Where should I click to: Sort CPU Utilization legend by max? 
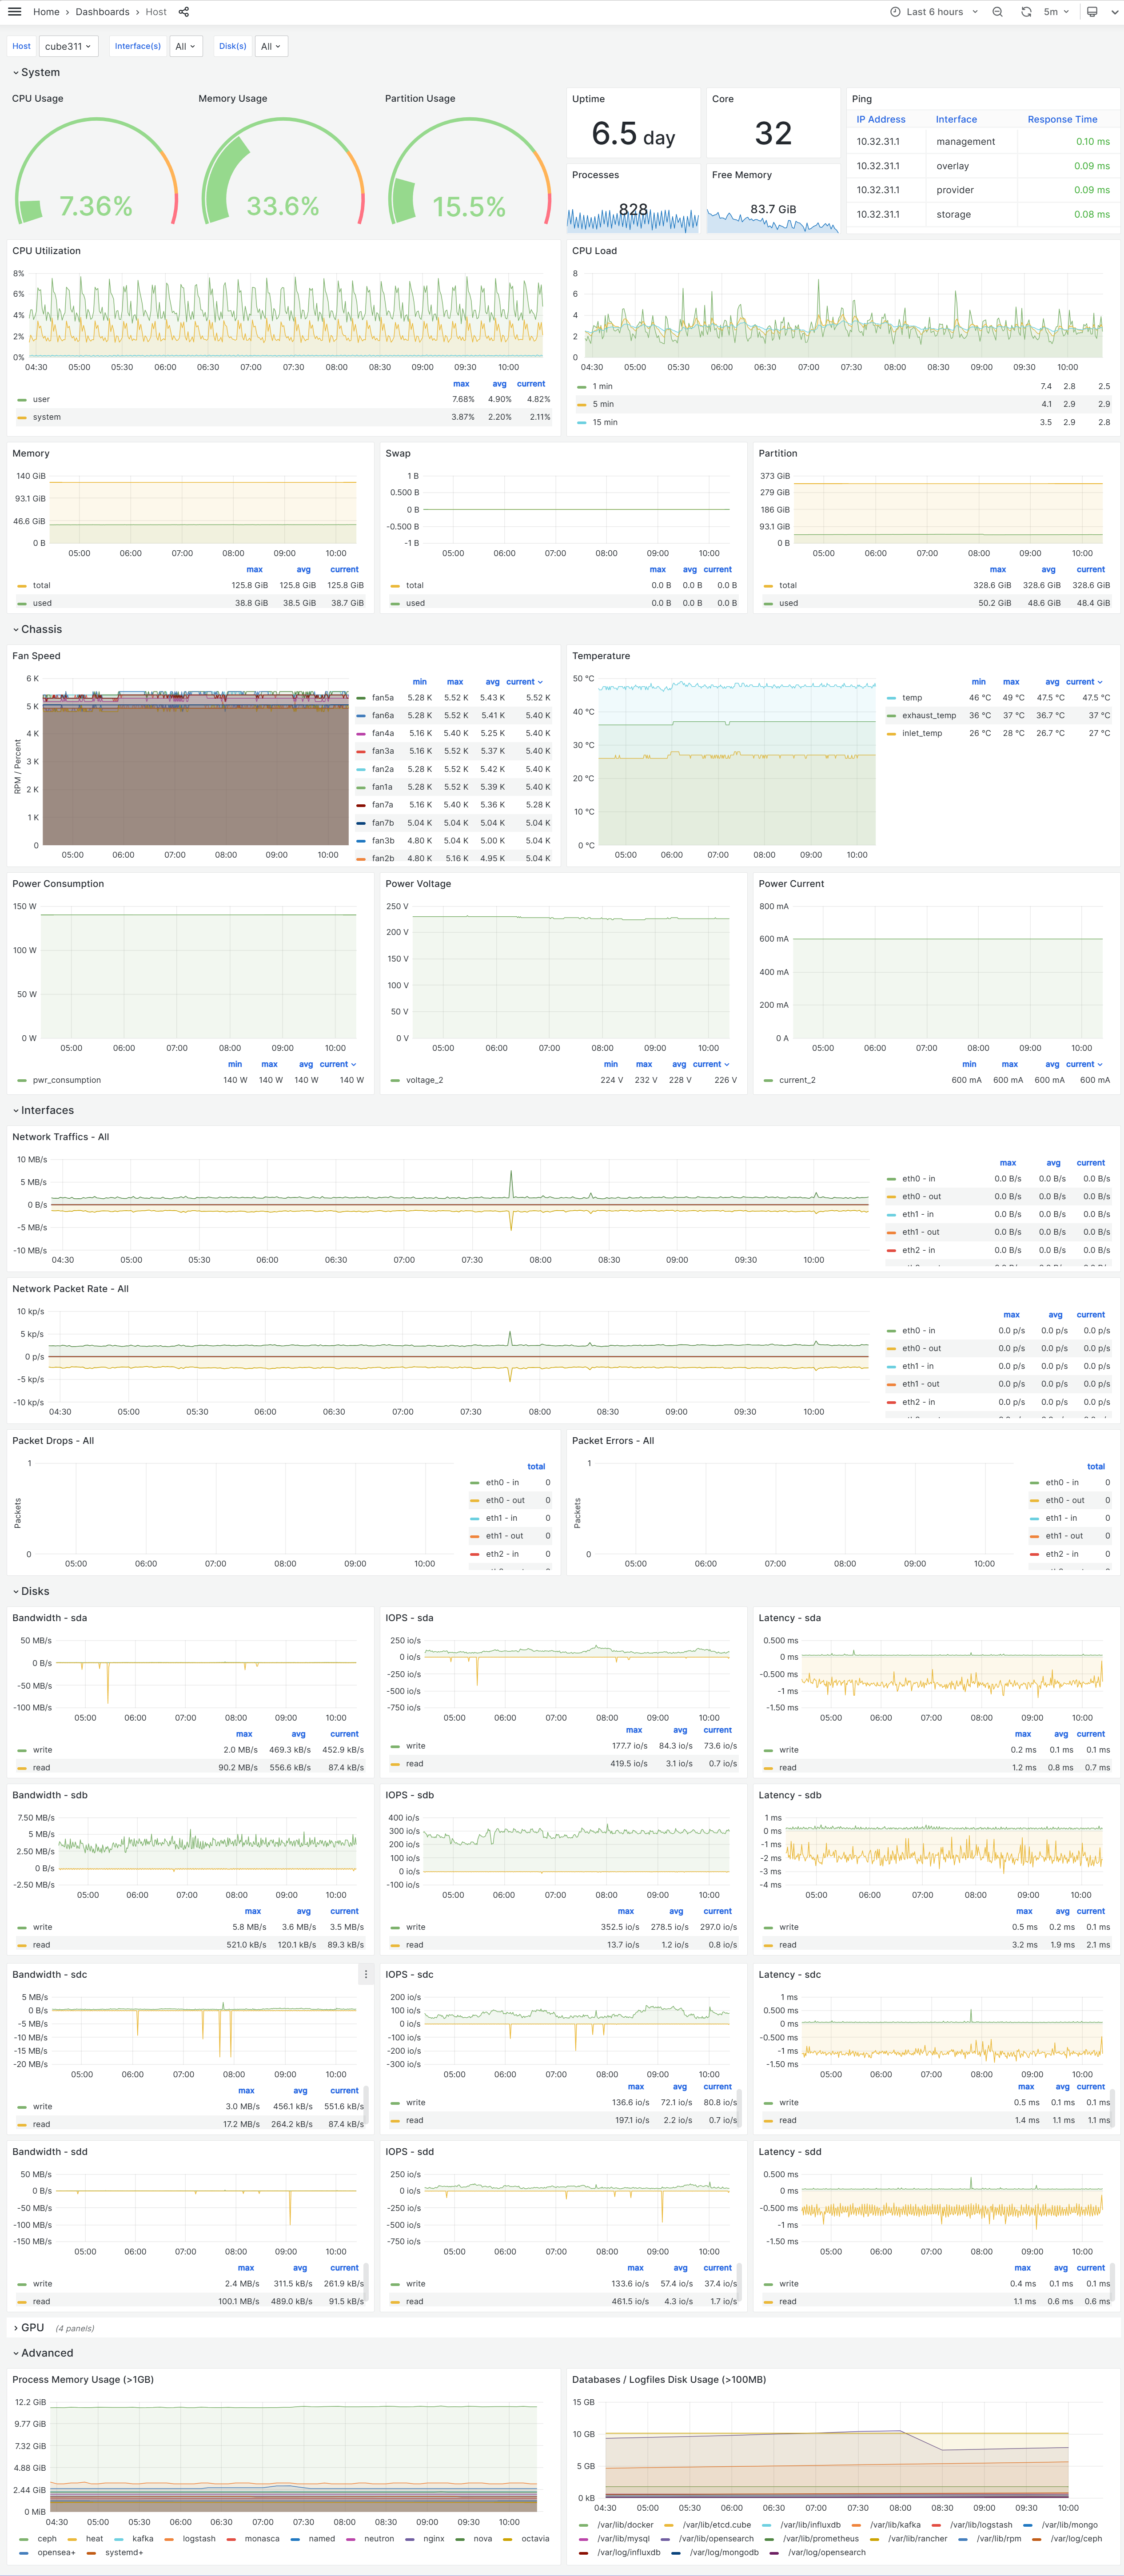point(461,384)
